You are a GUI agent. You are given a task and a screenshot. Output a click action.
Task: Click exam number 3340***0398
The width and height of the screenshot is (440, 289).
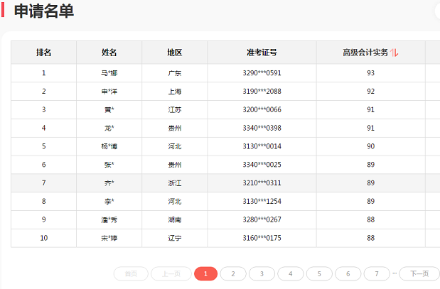(262, 128)
